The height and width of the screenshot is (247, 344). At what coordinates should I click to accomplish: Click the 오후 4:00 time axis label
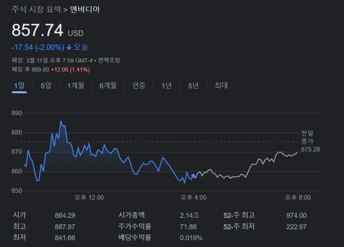[193, 197]
